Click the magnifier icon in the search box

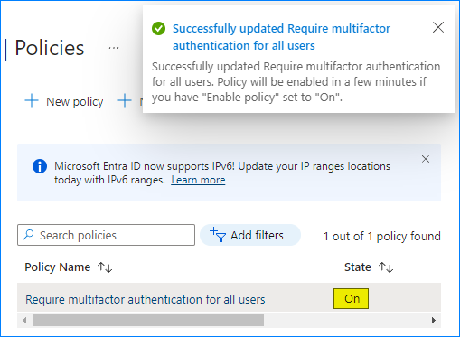(x=28, y=235)
